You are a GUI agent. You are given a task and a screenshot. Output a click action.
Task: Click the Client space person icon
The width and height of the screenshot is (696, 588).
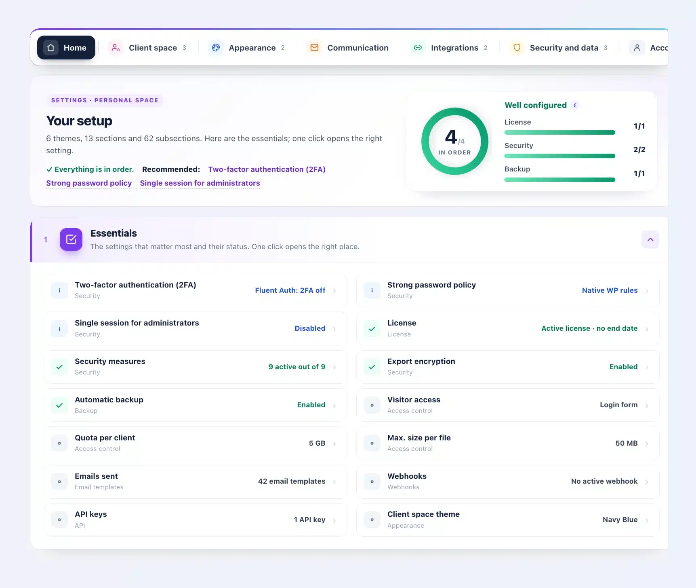pos(116,48)
